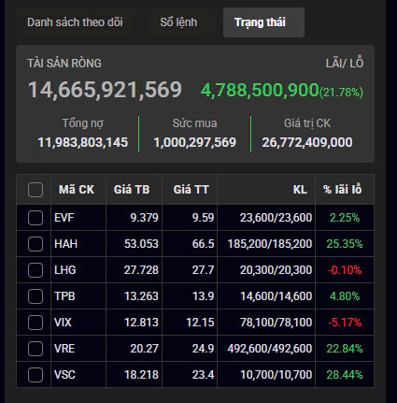Check the box for the VRE row
The width and height of the screenshot is (397, 403).
tap(35, 349)
